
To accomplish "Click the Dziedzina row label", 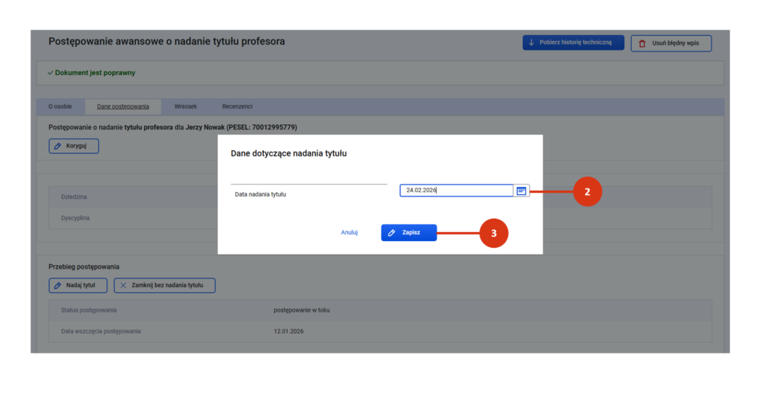I will coord(75,197).
